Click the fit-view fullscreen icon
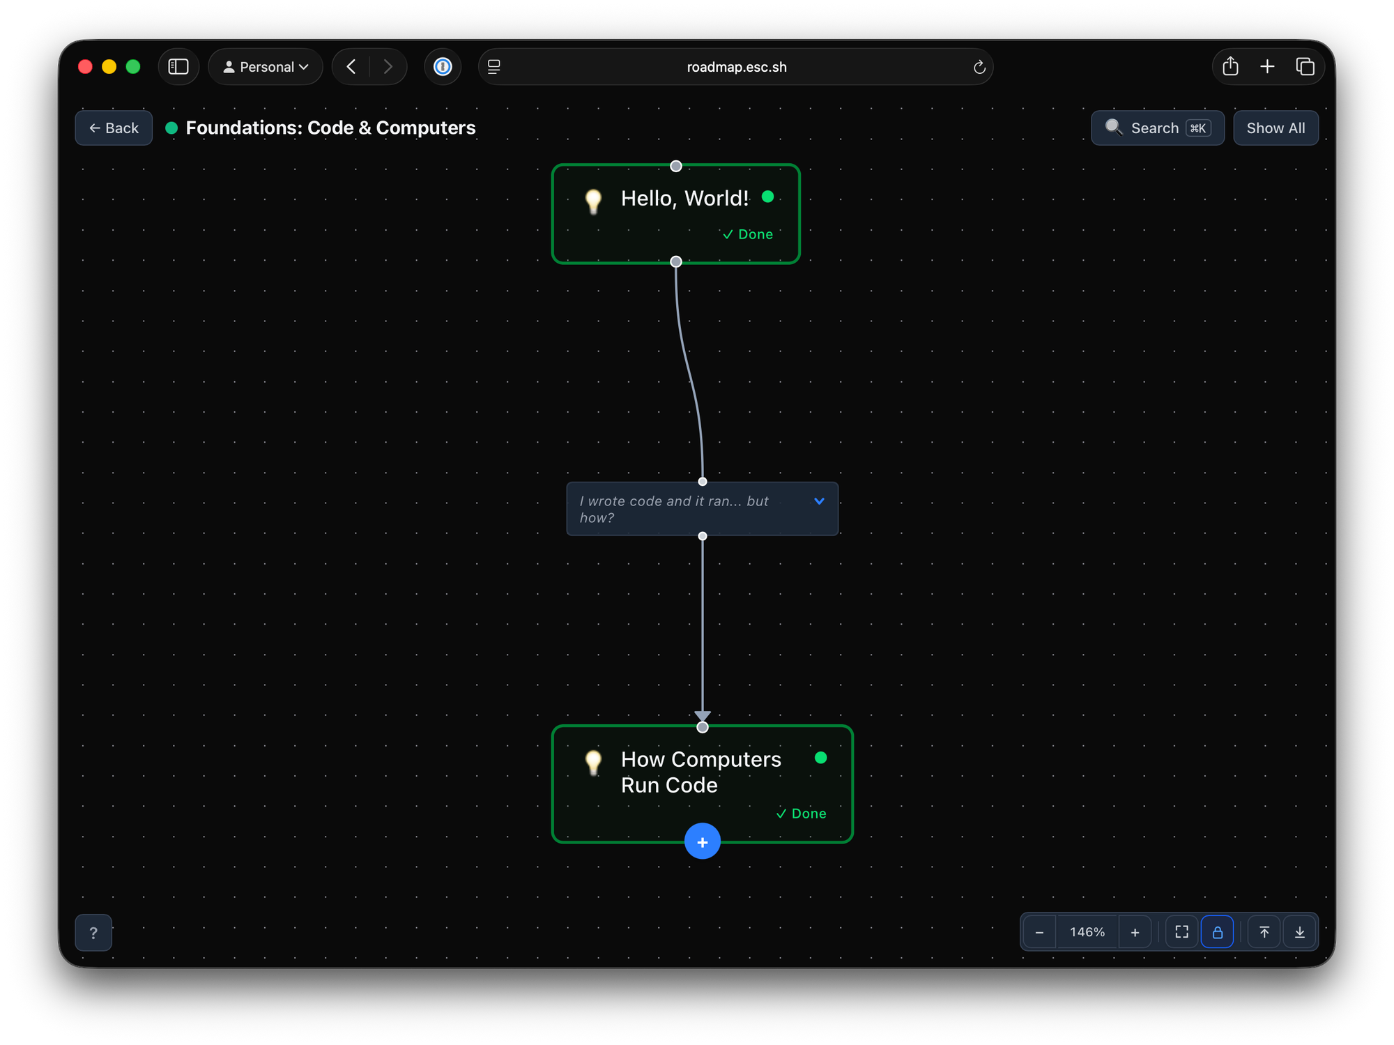The width and height of the screenshot is (1394, 1045). pyautogui.click(x=1181, y=932)
